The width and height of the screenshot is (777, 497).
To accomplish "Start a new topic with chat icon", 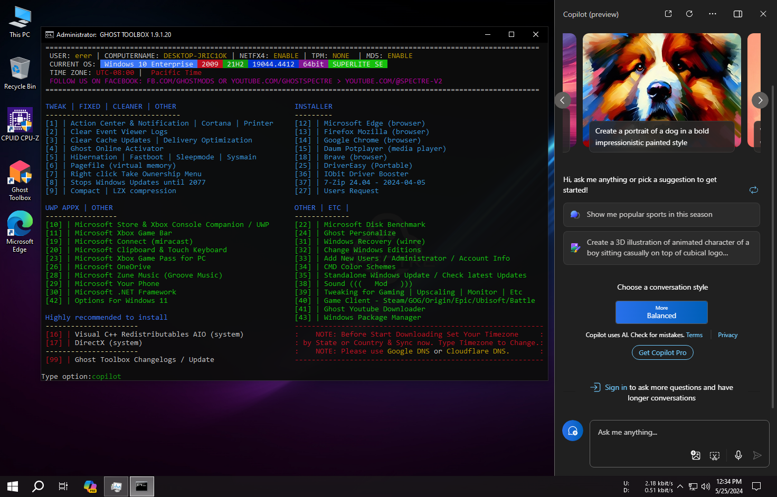I will [x=573, y=431].
